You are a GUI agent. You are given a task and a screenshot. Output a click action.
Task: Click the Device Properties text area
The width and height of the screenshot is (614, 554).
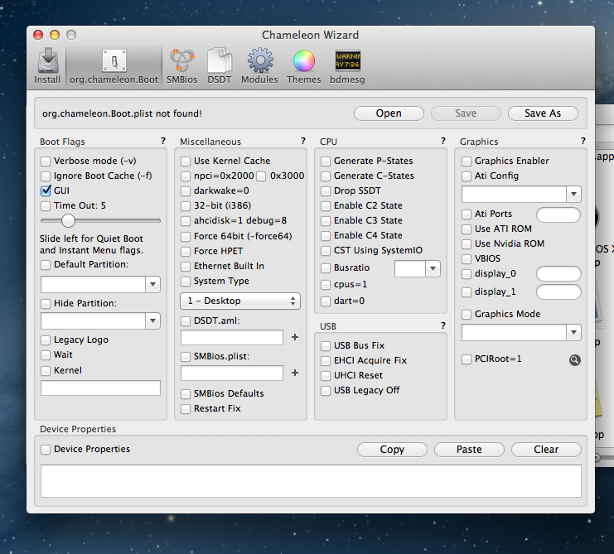click(311, 480)
